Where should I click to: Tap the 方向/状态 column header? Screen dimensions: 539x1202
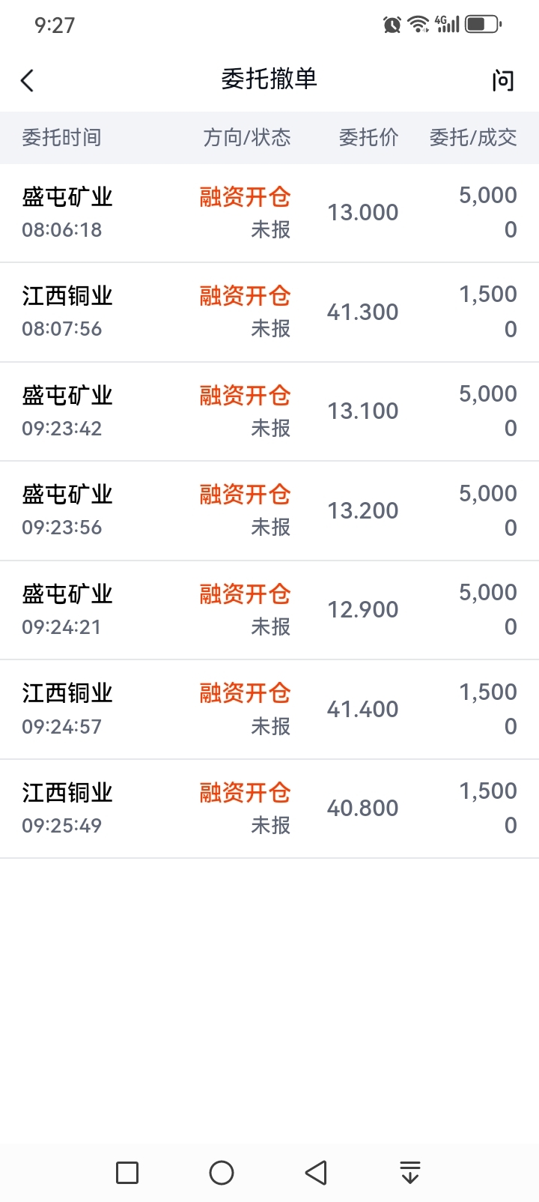pos(247,138)
